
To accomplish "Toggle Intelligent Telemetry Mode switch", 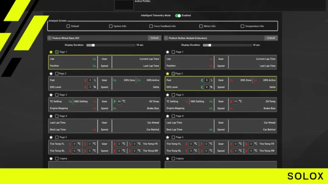I will coord(178,15).
